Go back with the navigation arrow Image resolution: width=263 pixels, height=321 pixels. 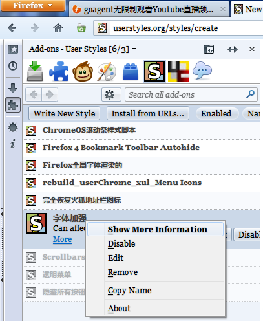point(12,28)
